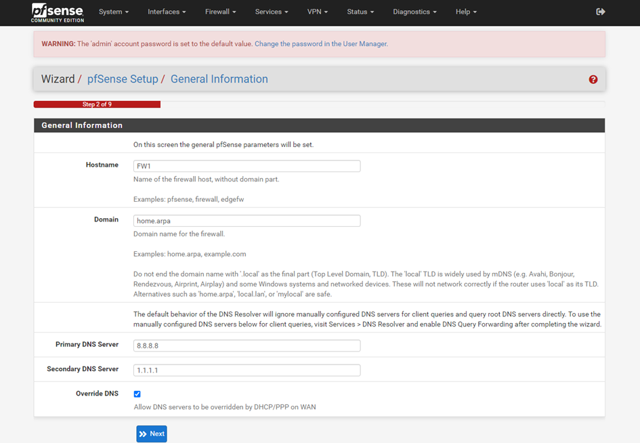Image resolution: width=640 pixels, height=443 pixels.
Task: Go to the pfSense Setup breadcrumb
Action: [x=123, y=79]
